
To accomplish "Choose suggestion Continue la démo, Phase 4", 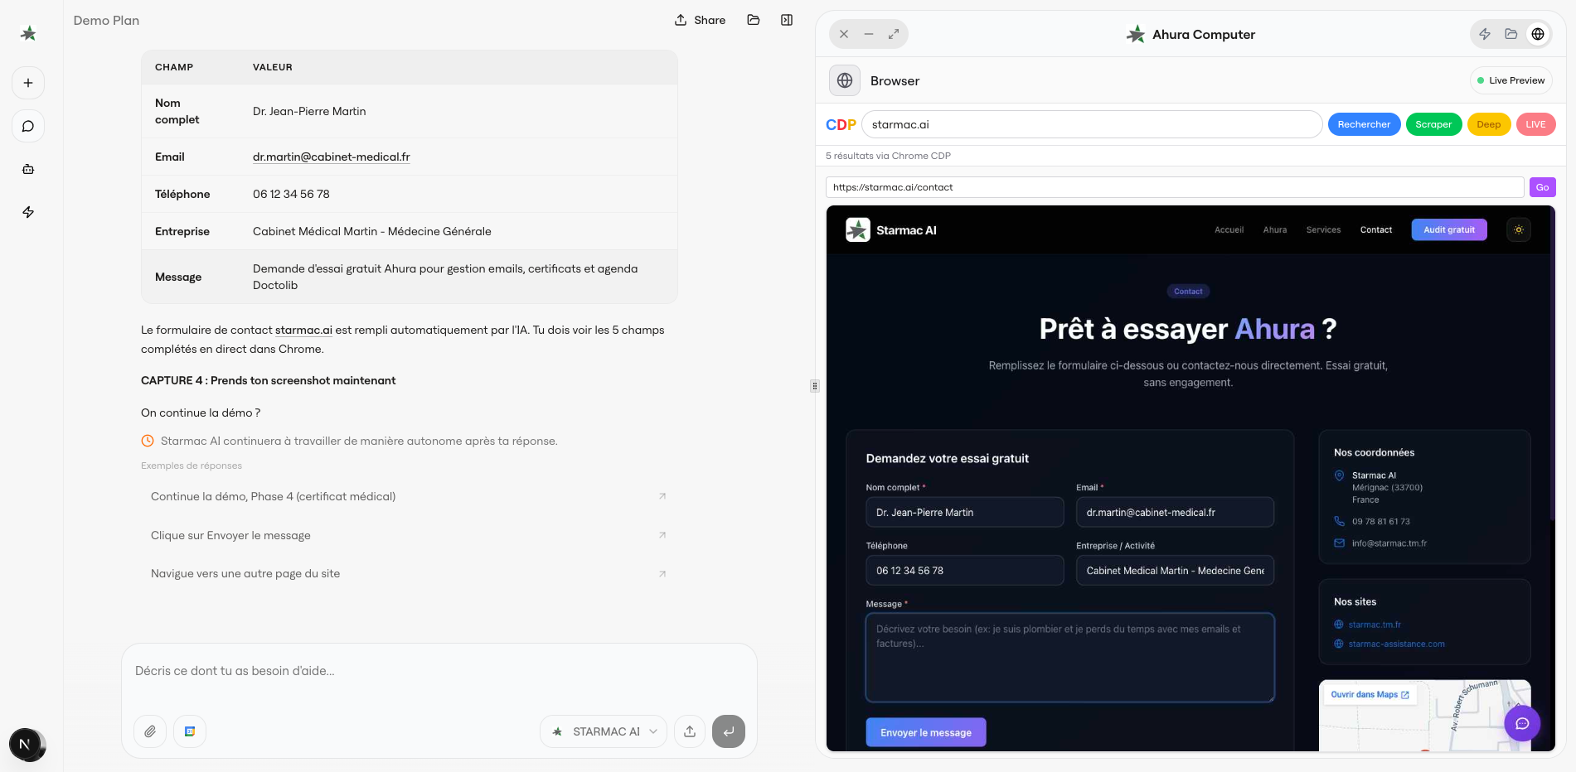I will pyautogui.click(x=409, y=496).
